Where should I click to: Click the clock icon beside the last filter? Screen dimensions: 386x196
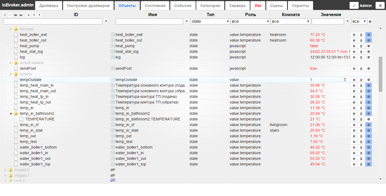point(370,21)
